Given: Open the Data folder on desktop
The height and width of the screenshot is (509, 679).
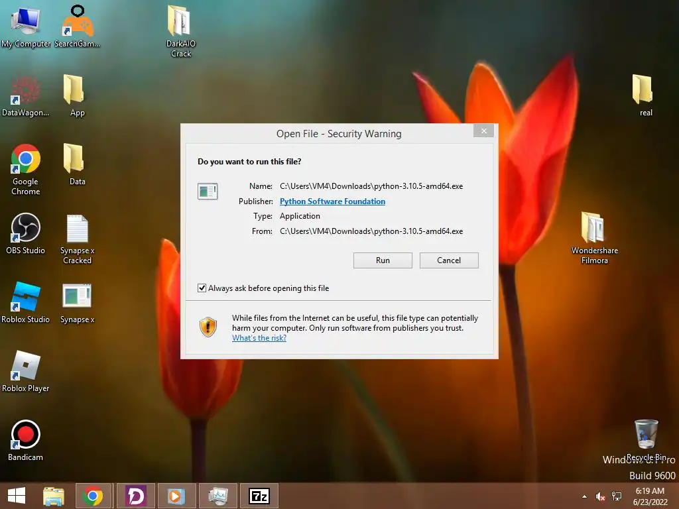Looking at the screenshot, I should [x=77, y=164].
